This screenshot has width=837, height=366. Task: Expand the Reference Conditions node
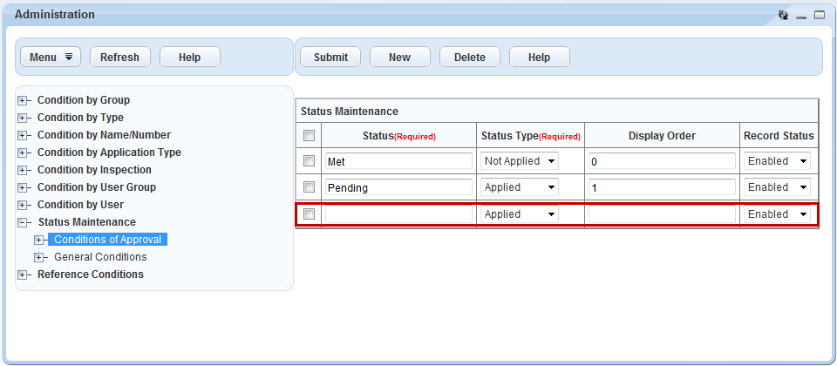(x=23, y=274)
